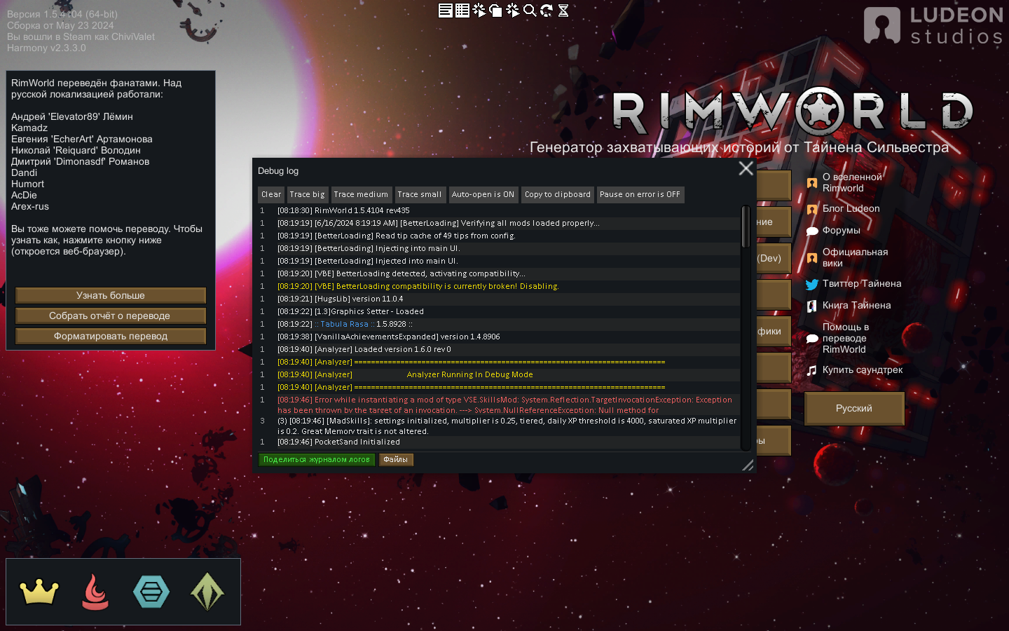Select Trace small size
Image resolution: width=1009 pixels, height=631 pixels.
[420, 195]
